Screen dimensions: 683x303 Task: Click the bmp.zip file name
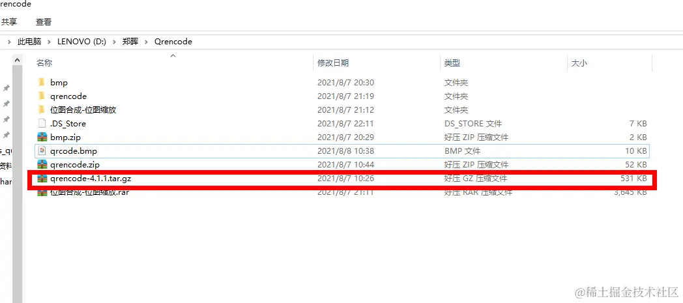click(65, 137)
